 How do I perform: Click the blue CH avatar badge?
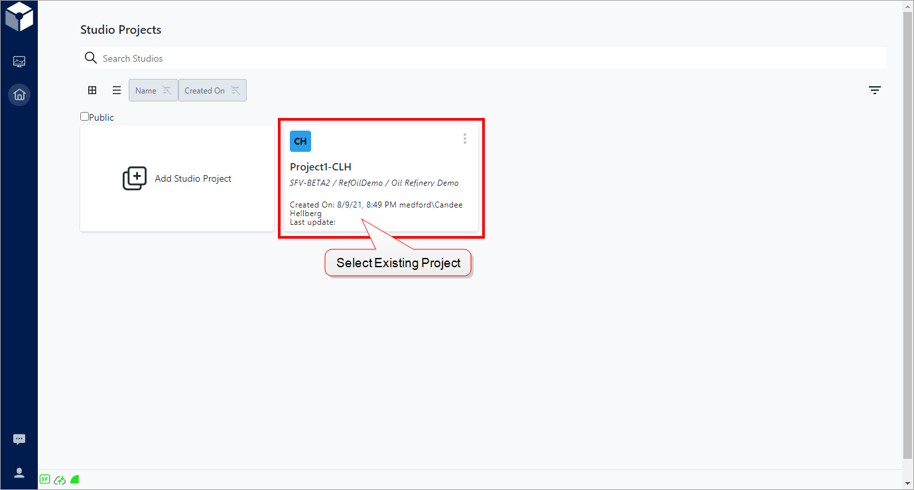300,141
